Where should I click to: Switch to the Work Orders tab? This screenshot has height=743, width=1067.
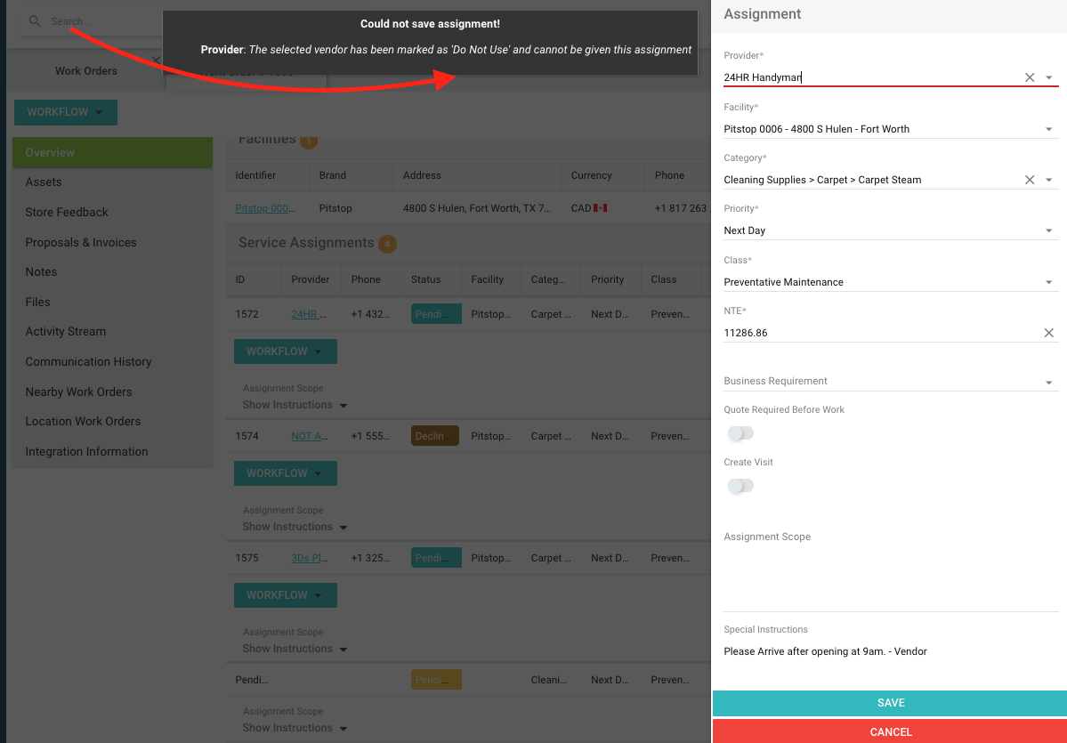(x=85, y=71)
